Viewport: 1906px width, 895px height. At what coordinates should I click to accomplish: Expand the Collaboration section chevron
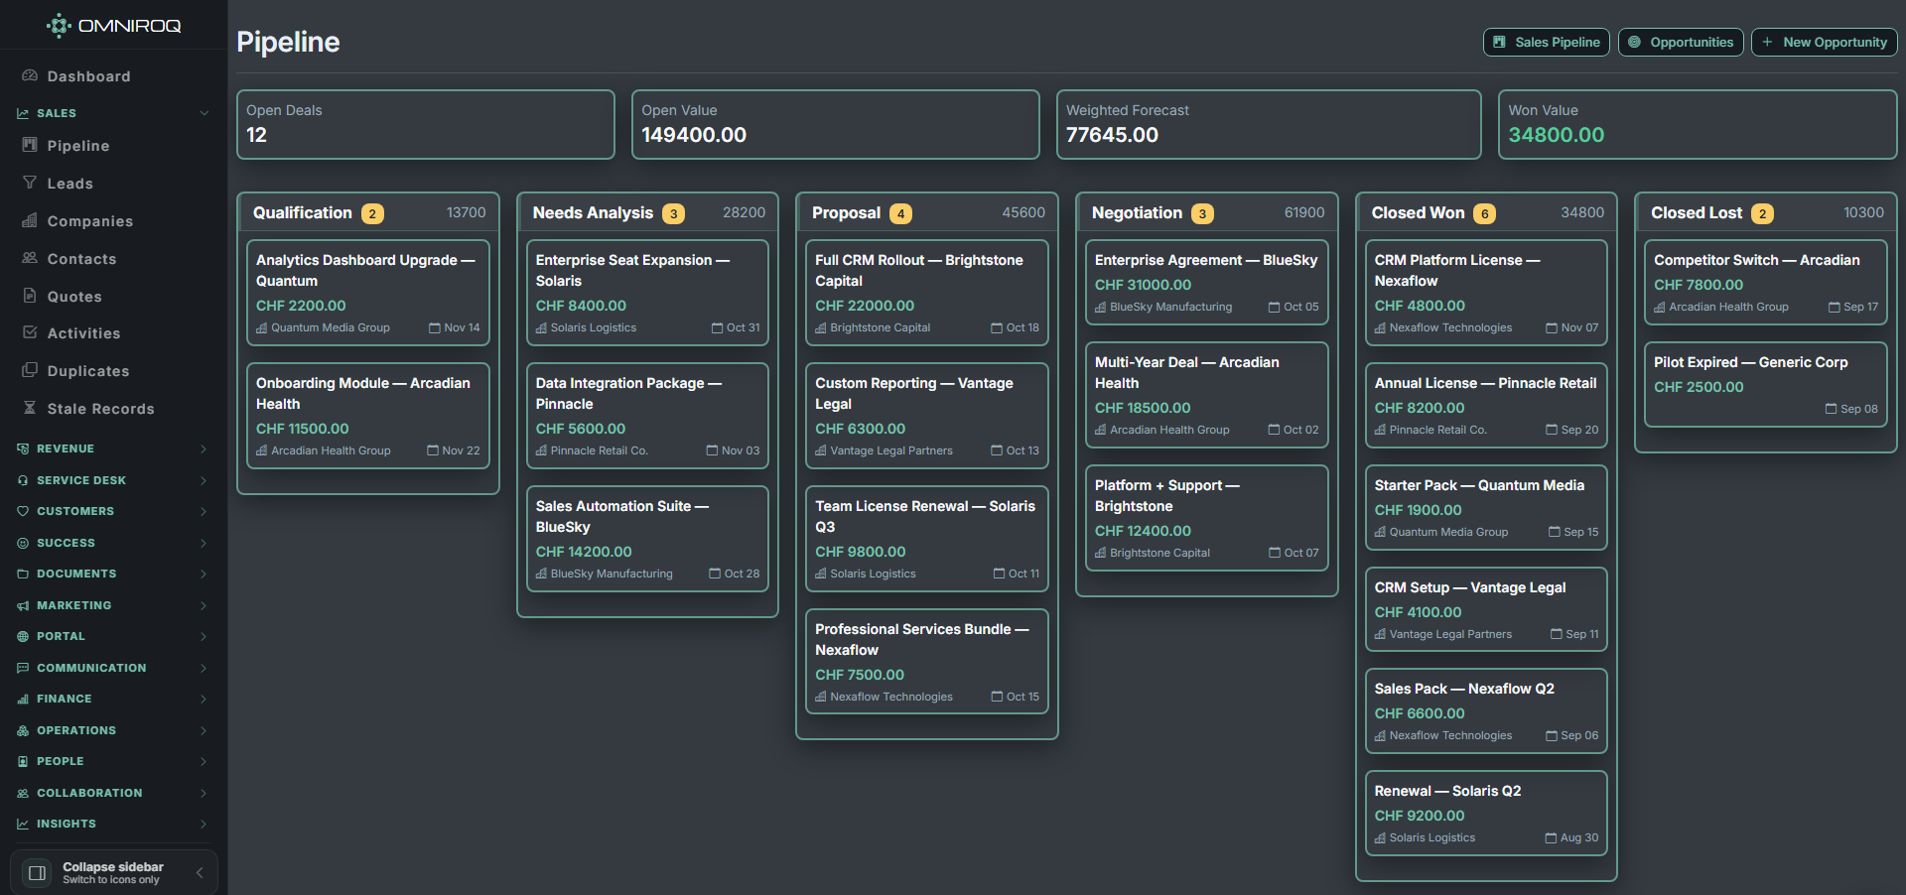tap(204, 793)
